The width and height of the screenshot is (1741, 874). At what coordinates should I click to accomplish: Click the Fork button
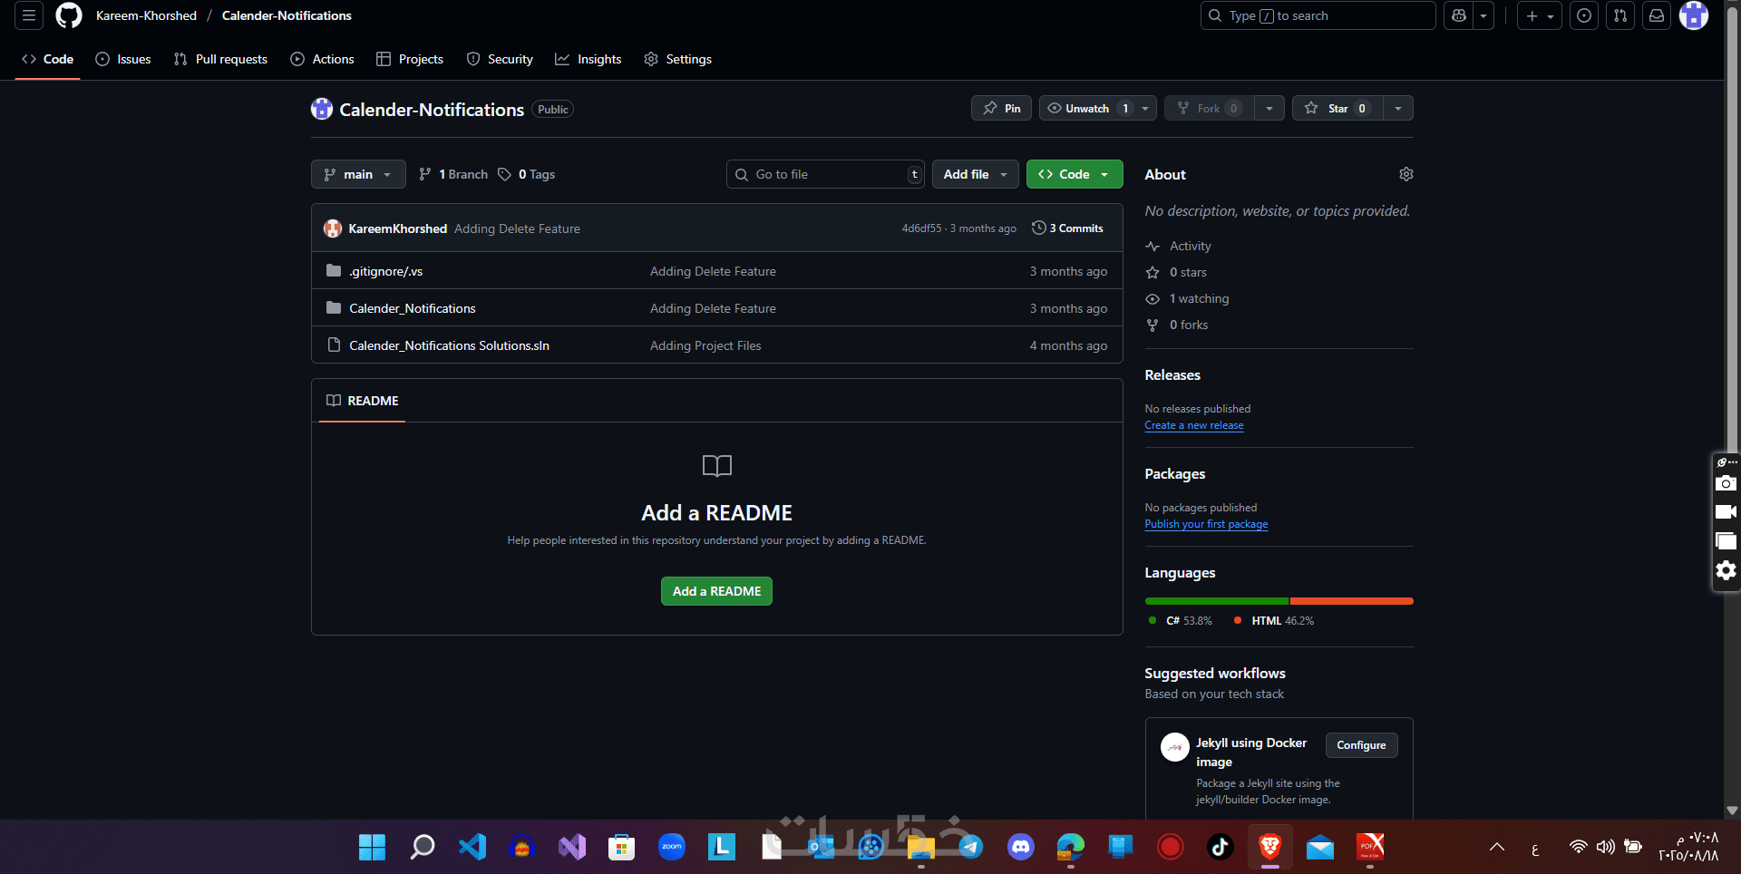[1209, 109]
